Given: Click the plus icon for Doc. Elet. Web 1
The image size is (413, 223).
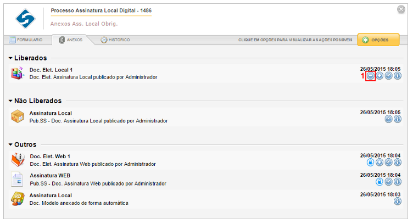Looking at the screenshot, I should tap(379, 163).
